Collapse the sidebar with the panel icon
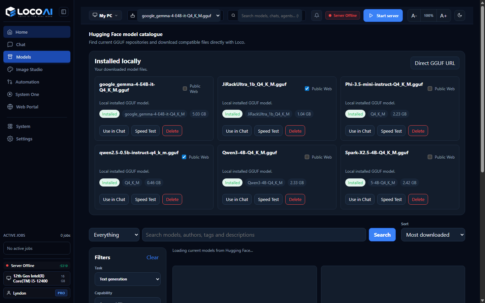This screenshot has width=485, height=303. tap(64, 12)
